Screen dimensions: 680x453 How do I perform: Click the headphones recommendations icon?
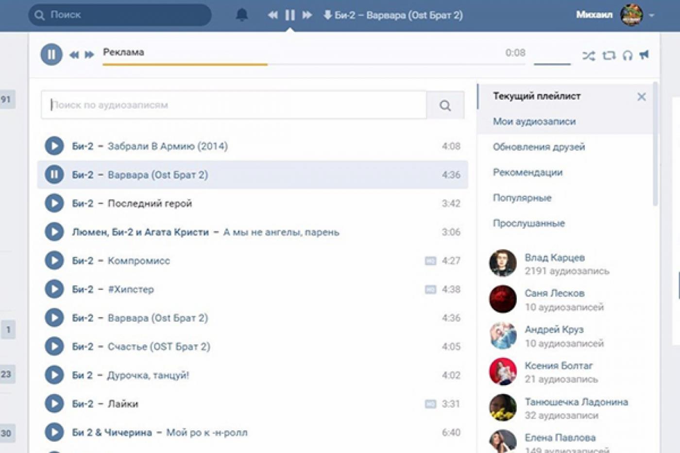tap(628, 55)
